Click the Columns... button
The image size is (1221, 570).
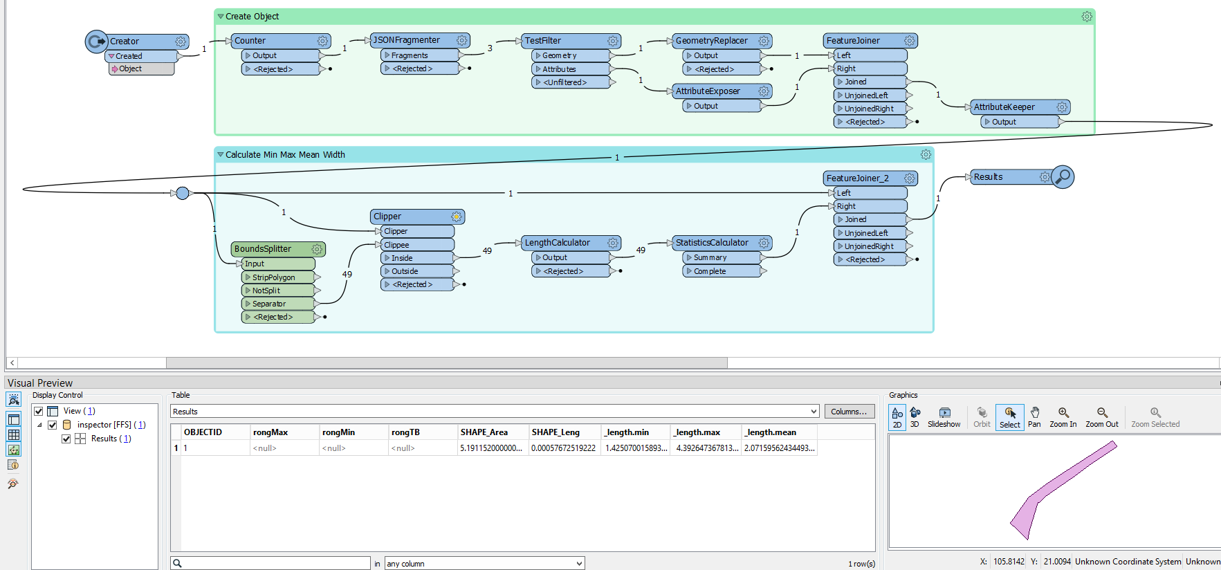coord(849,412)
